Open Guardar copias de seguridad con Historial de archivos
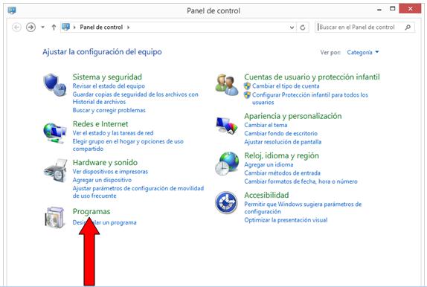 coord(135,98)
